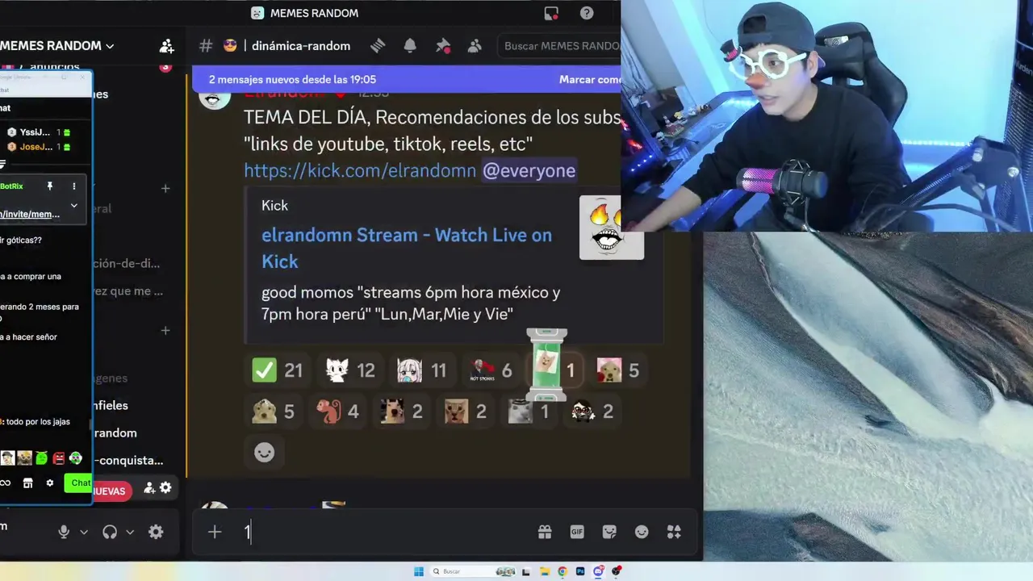The image size is (1033, 581).
Task: Add channel plus below anuncios category
Action: [x=165, y=188]
